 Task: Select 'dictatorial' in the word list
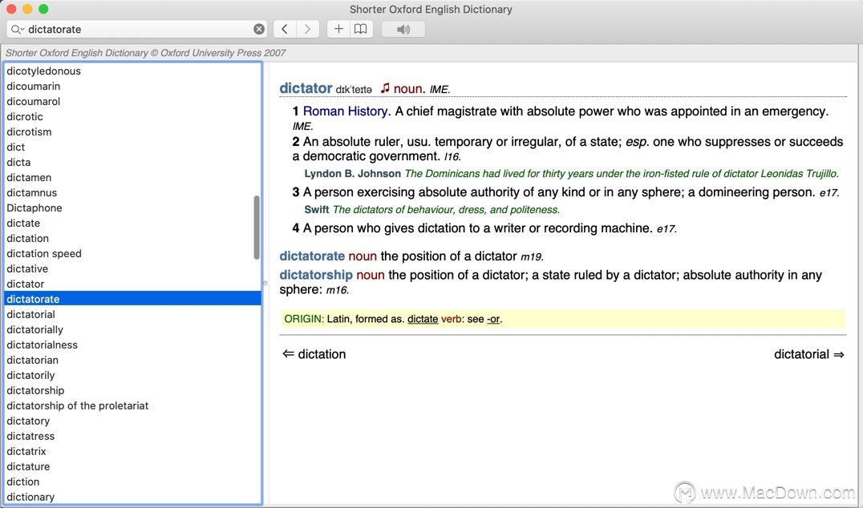point(132,314)
